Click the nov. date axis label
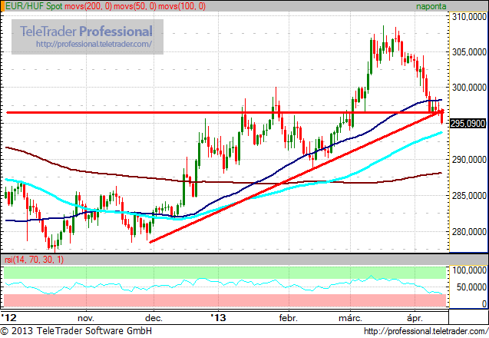The image size is (489, 338). [x=86, y=318]
